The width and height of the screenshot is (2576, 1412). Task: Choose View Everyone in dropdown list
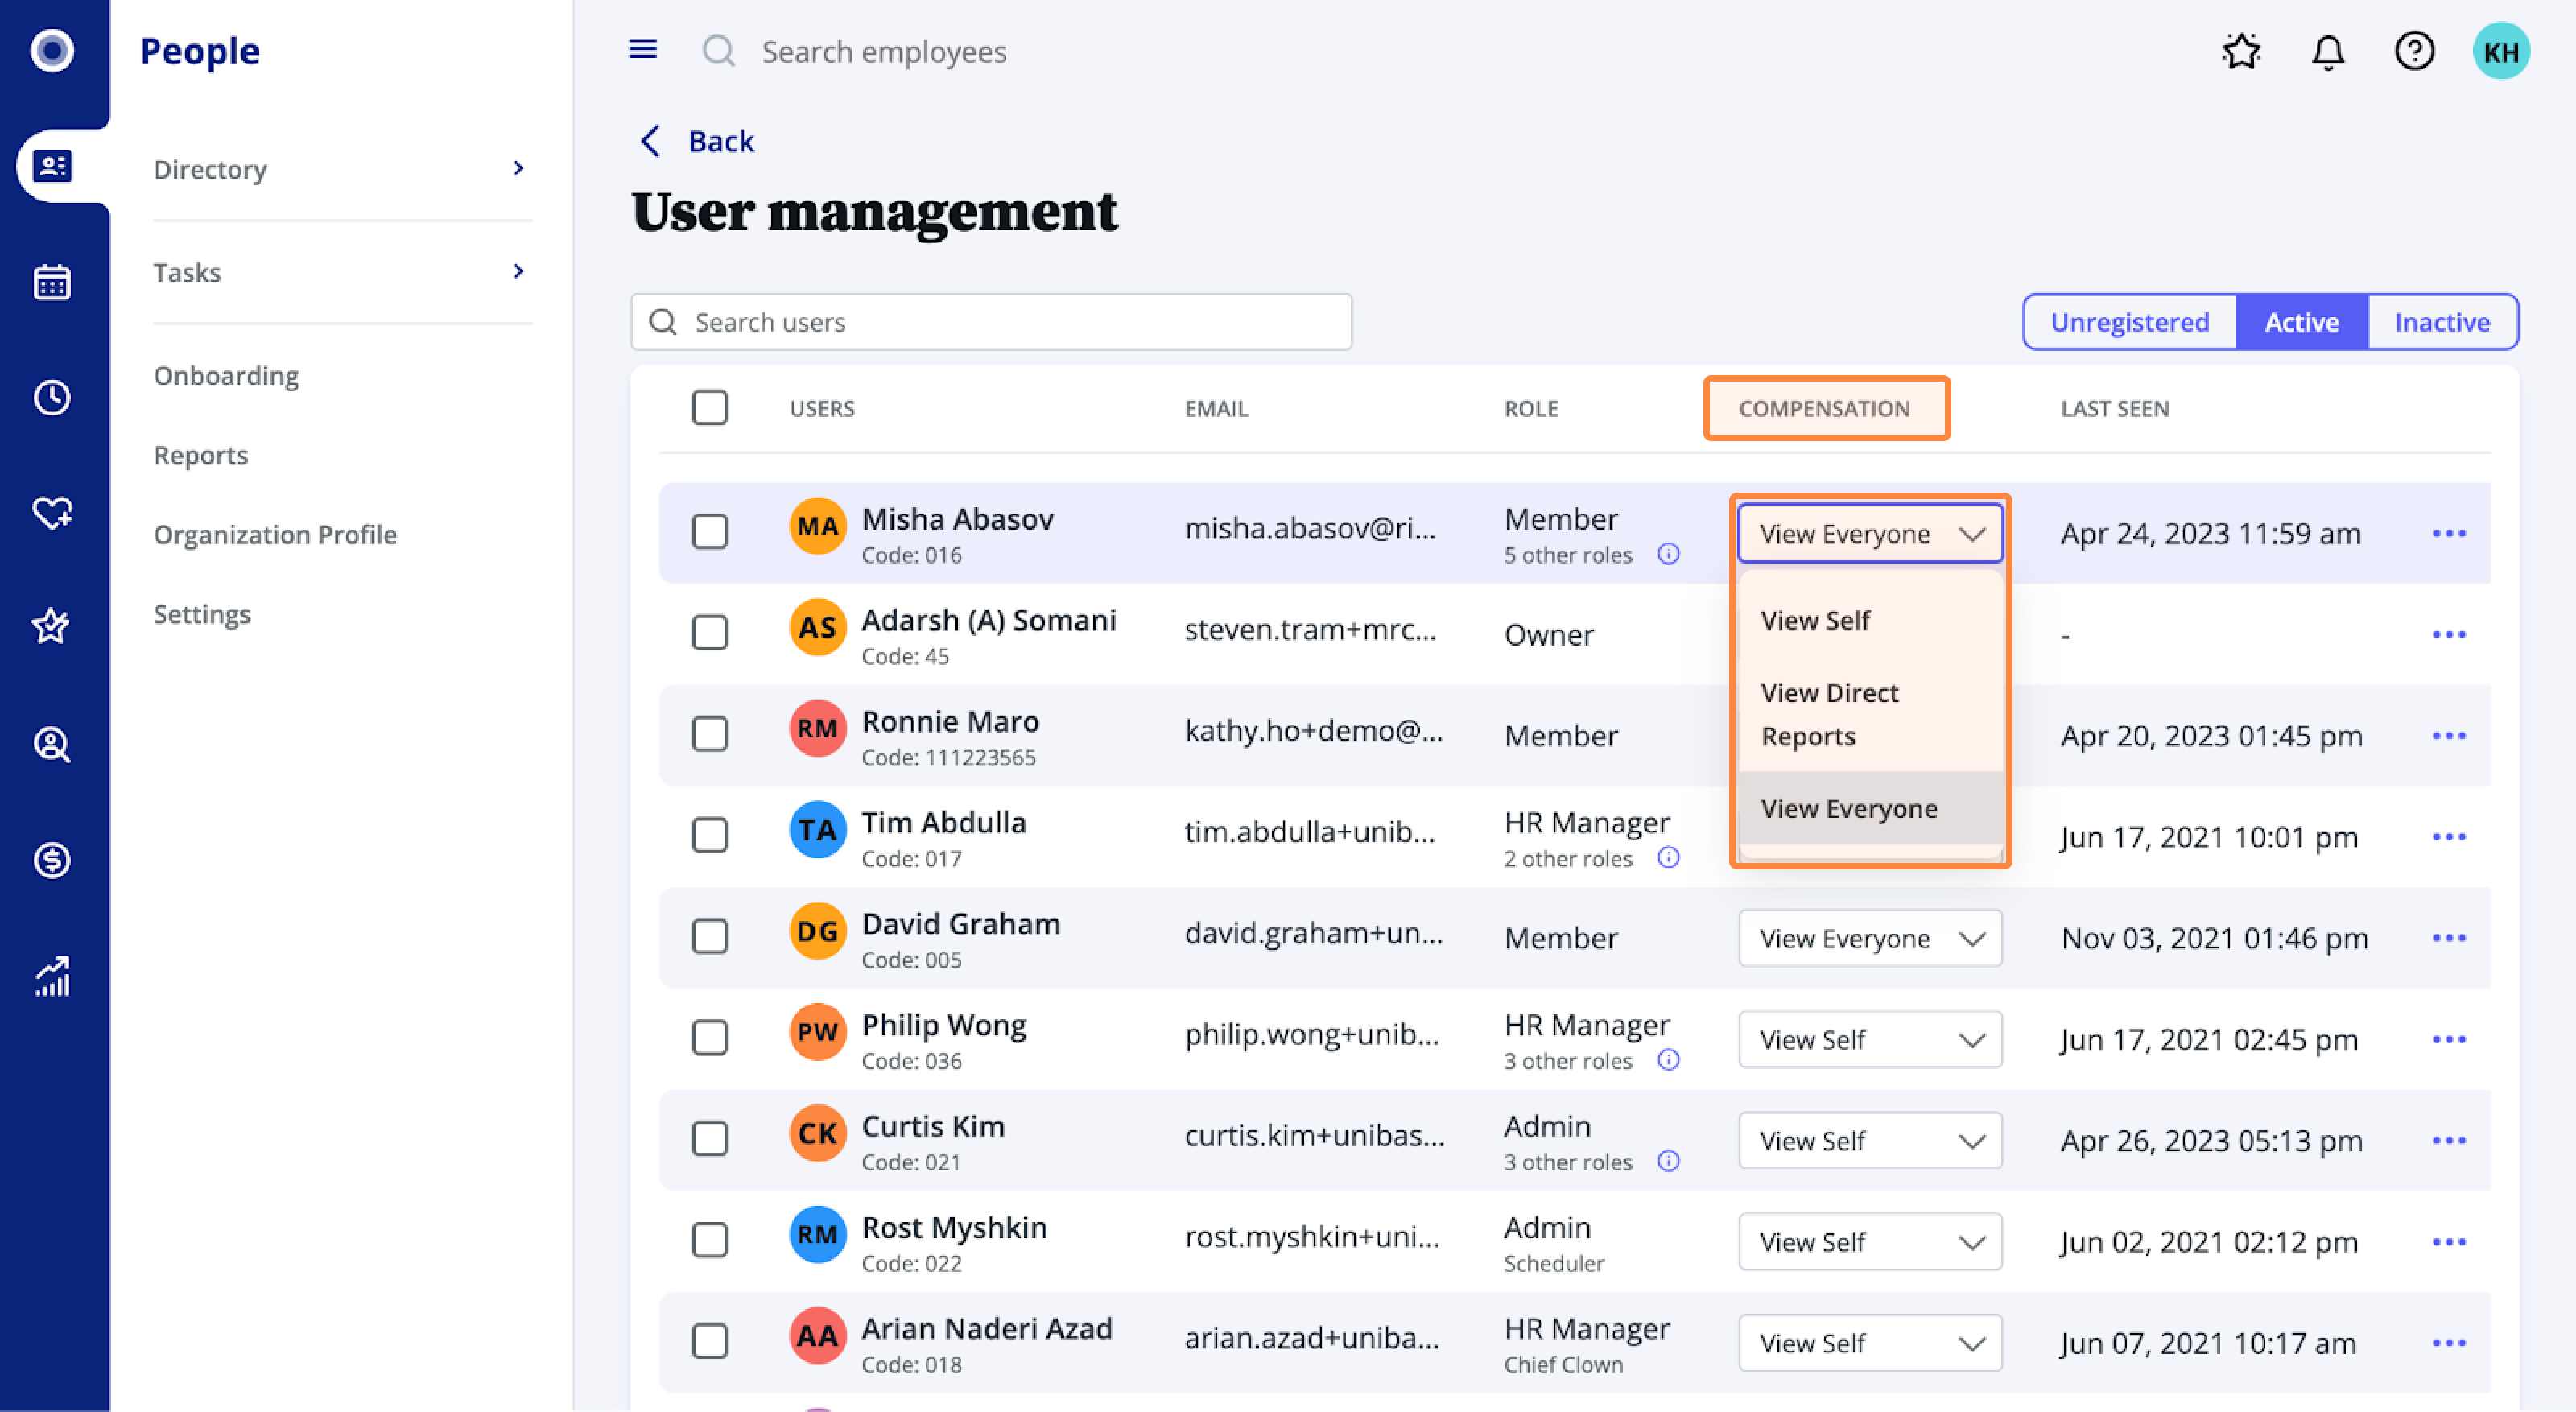pos(1870,808)
